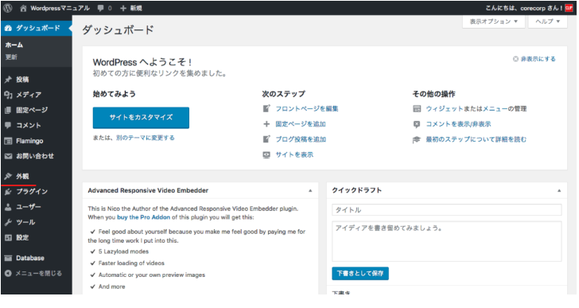
Task: Click the 固定ページ pages icon
Action: [8, 110]
